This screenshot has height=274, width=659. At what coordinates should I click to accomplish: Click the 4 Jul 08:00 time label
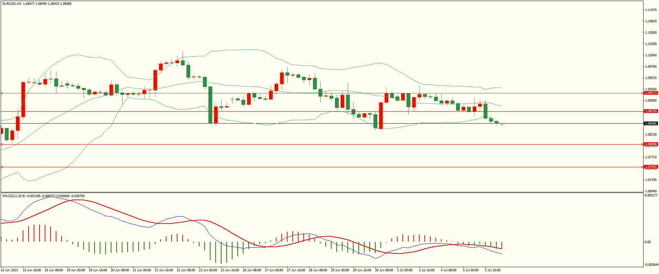449,270
